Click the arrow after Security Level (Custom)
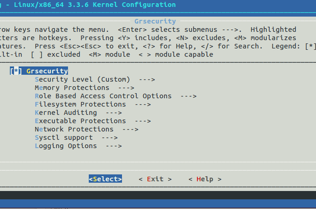This screenshot has width=316, height=209. (x=147, y=79)
